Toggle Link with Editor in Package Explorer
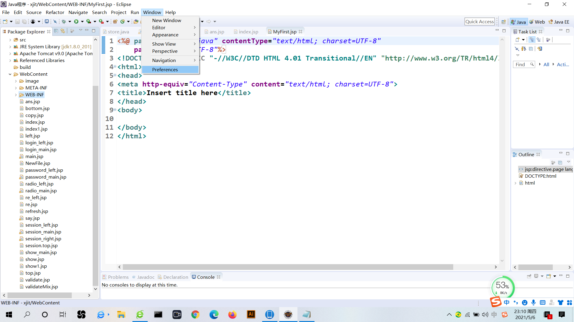The width and height of the screenshot is (574, 322). (63, 31)
